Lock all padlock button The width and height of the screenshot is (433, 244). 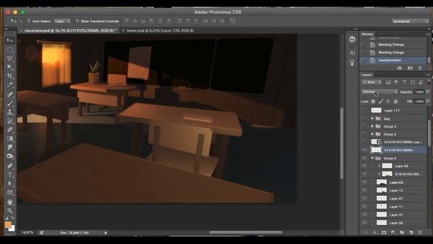395,102
